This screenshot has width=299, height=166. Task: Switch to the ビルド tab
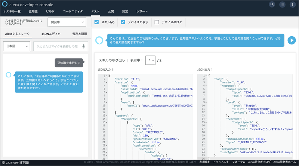pos(50,12)
